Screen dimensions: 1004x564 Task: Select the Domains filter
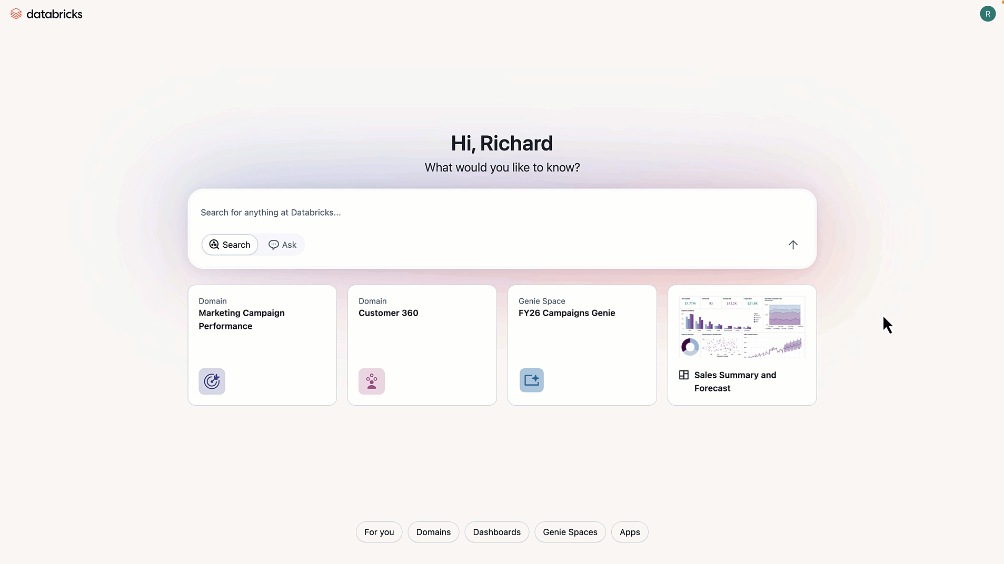433,532
